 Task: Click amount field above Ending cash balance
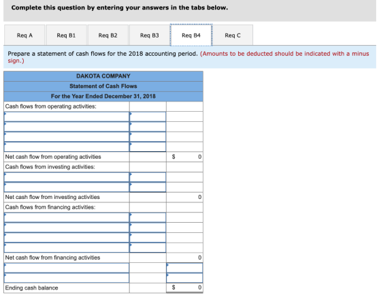click(x=184, y=278)
